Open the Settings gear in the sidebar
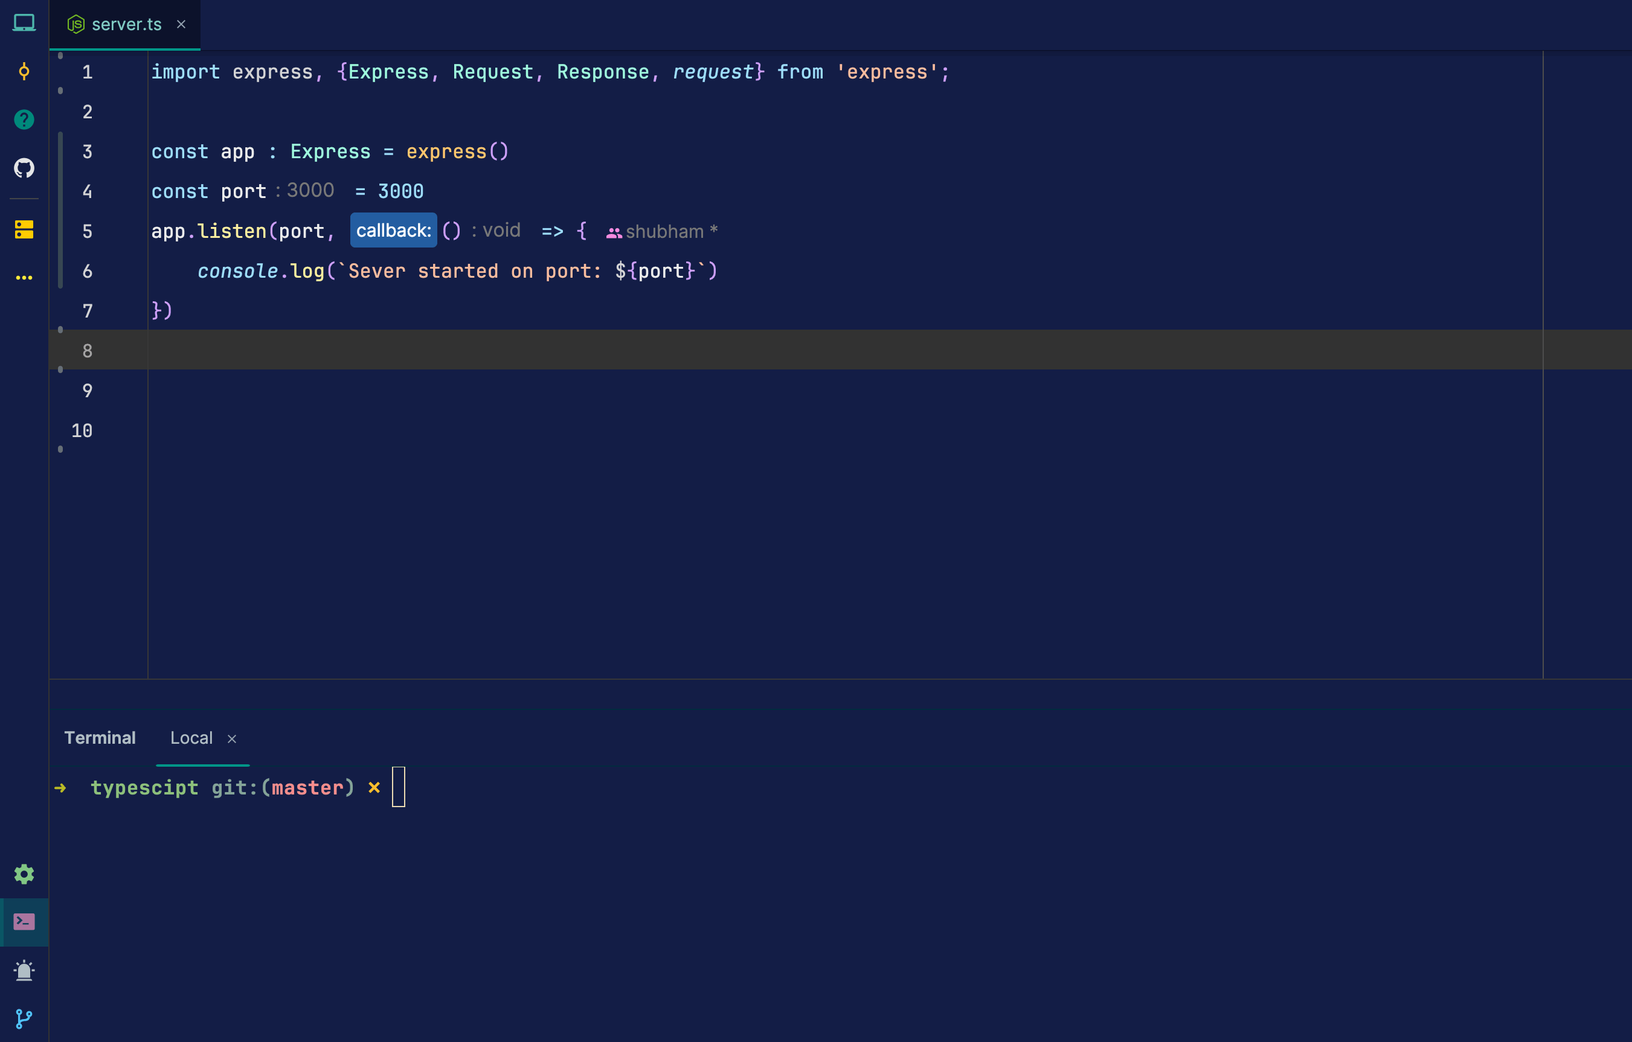 24,874
